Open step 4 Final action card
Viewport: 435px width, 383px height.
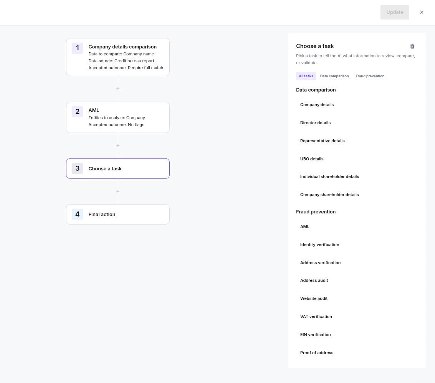coord(117,214)
